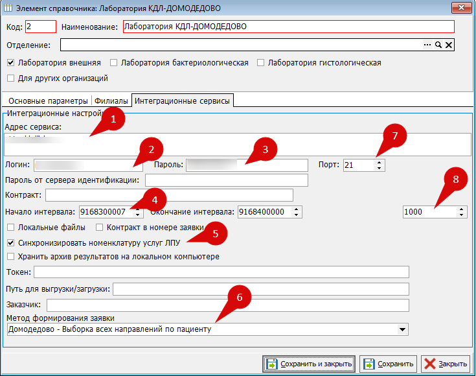Clear the Отделение field with the X icon
The image size is (476, 376).
pos(448,45)
